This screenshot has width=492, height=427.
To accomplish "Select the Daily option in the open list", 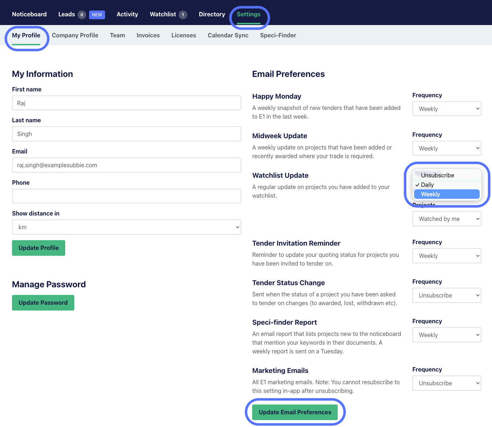I will pyautogui.click(x=428, y=185).
